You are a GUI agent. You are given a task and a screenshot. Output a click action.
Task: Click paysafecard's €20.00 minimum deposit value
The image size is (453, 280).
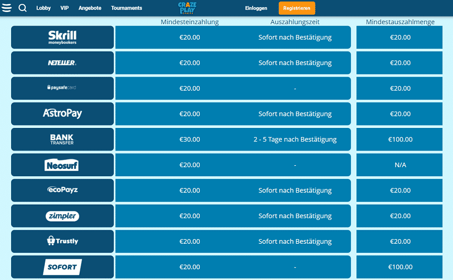190,88
